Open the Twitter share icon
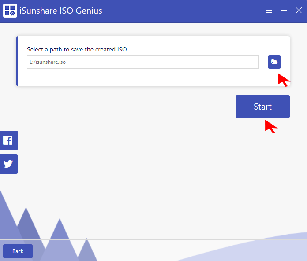The image size is (307, 261). pos(8,164)
